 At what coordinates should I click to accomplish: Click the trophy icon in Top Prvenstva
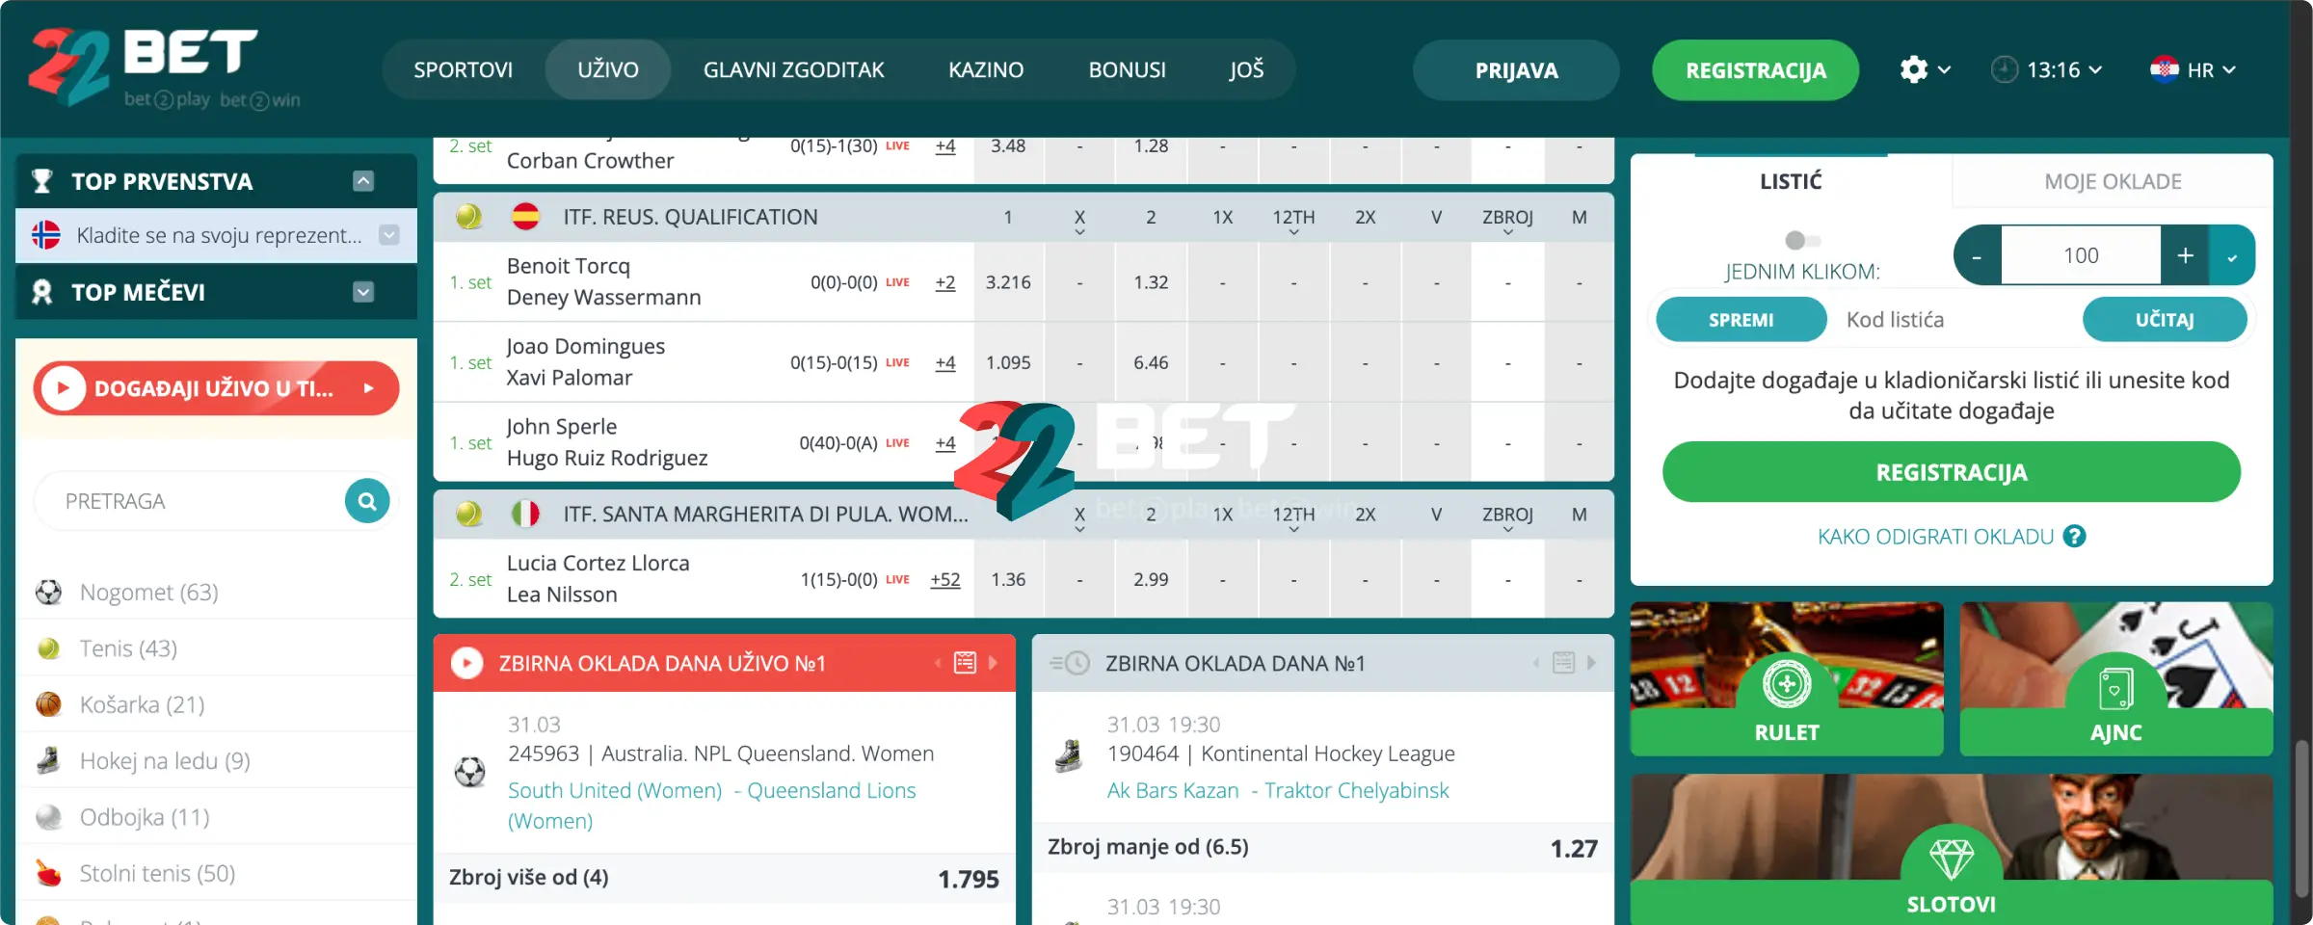tap(42, 181)
